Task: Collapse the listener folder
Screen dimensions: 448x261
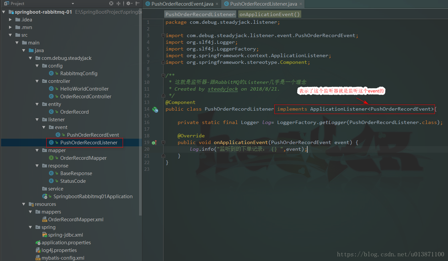Action: pyautogui.click(x=37, y=120)
